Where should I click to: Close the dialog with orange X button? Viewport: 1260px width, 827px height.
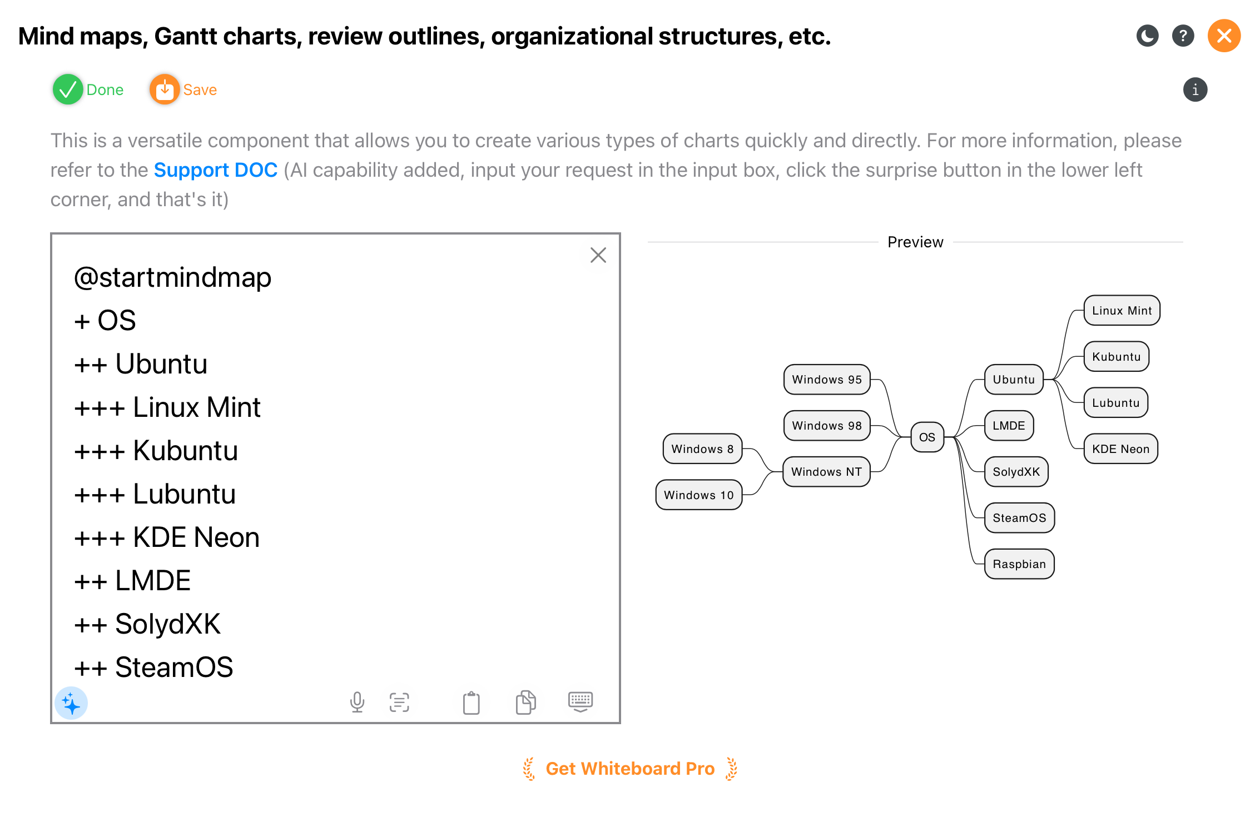click(x=1224, y=36)
